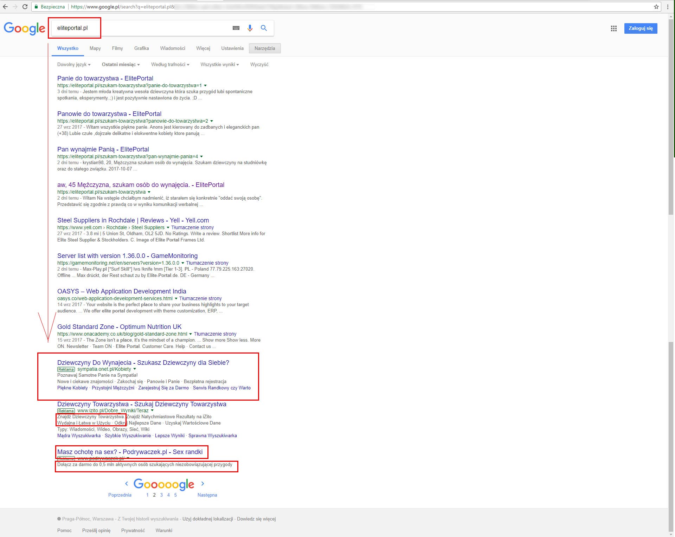Click the blue search magnifier icon
Screen dimensions: 675x537
[264, 28]
